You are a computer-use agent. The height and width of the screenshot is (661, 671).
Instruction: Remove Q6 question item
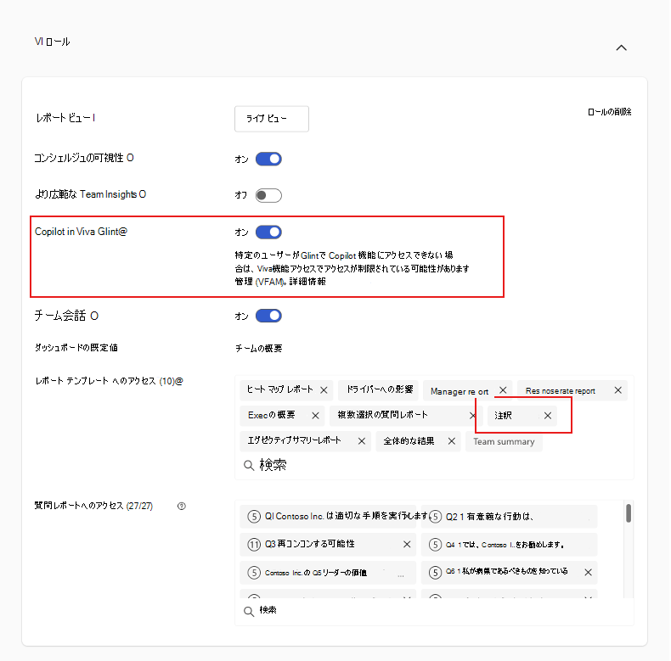pos(588,573)
